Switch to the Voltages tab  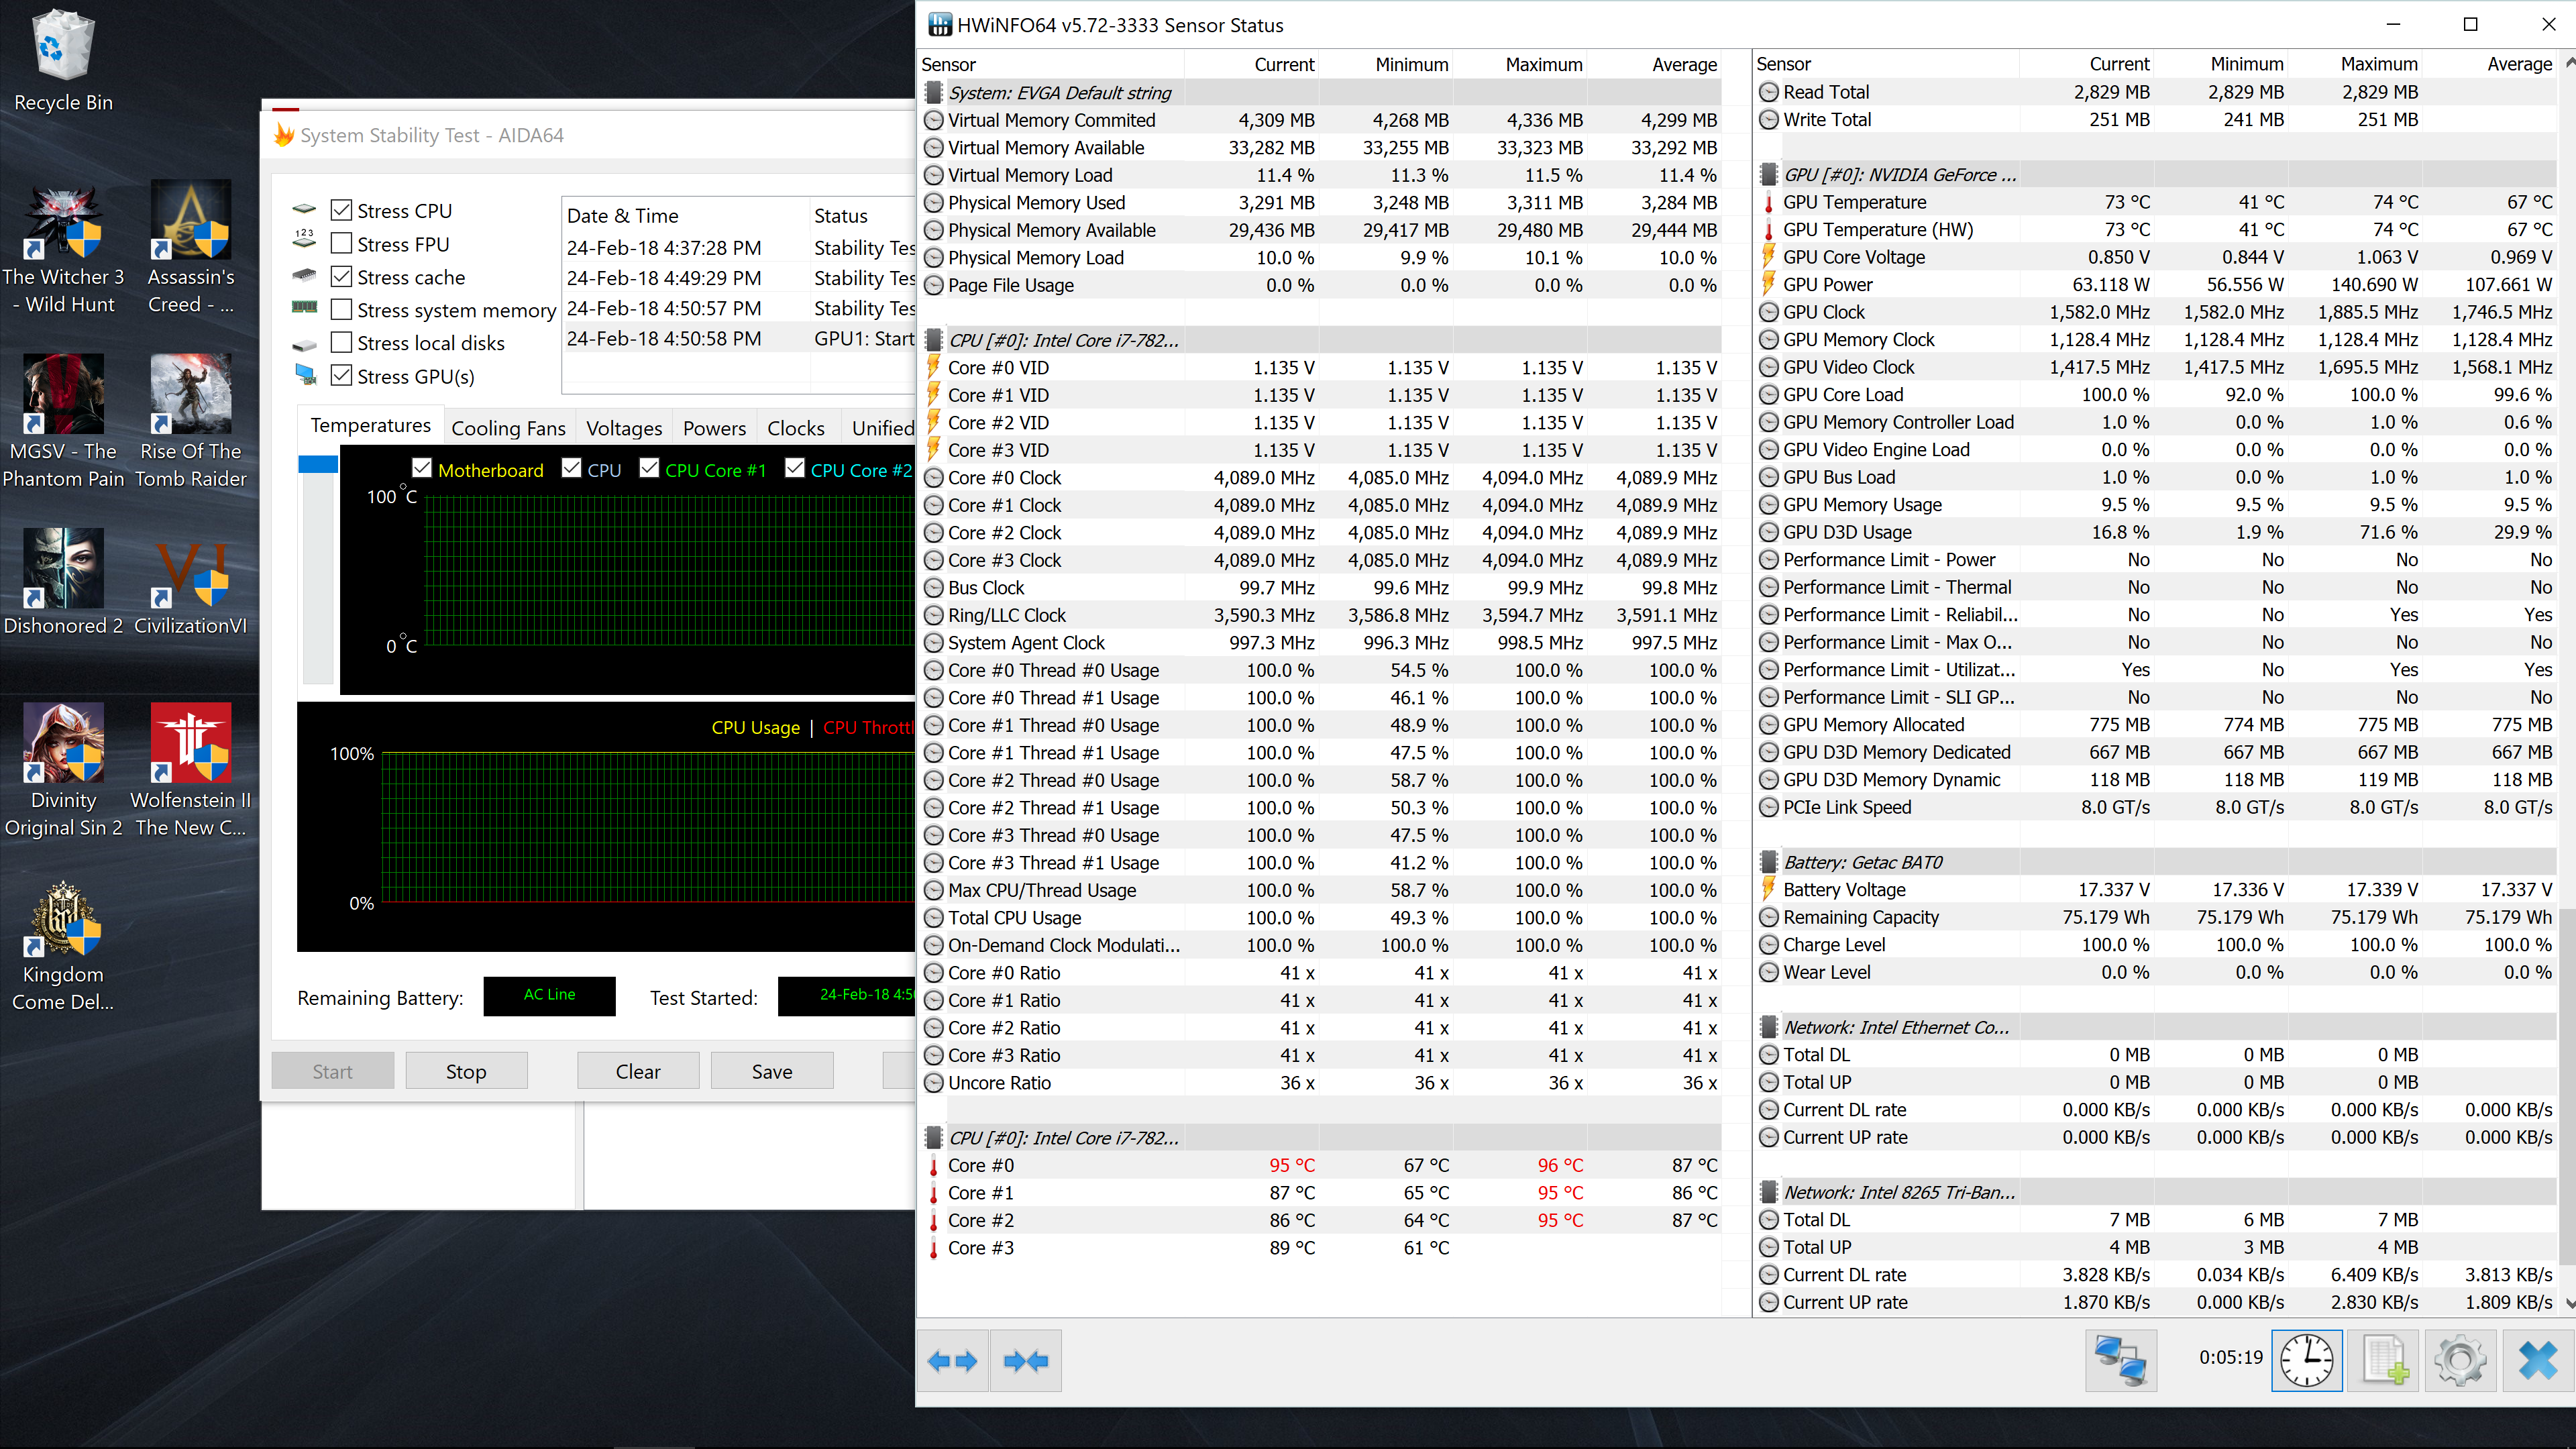pos(624,428)
